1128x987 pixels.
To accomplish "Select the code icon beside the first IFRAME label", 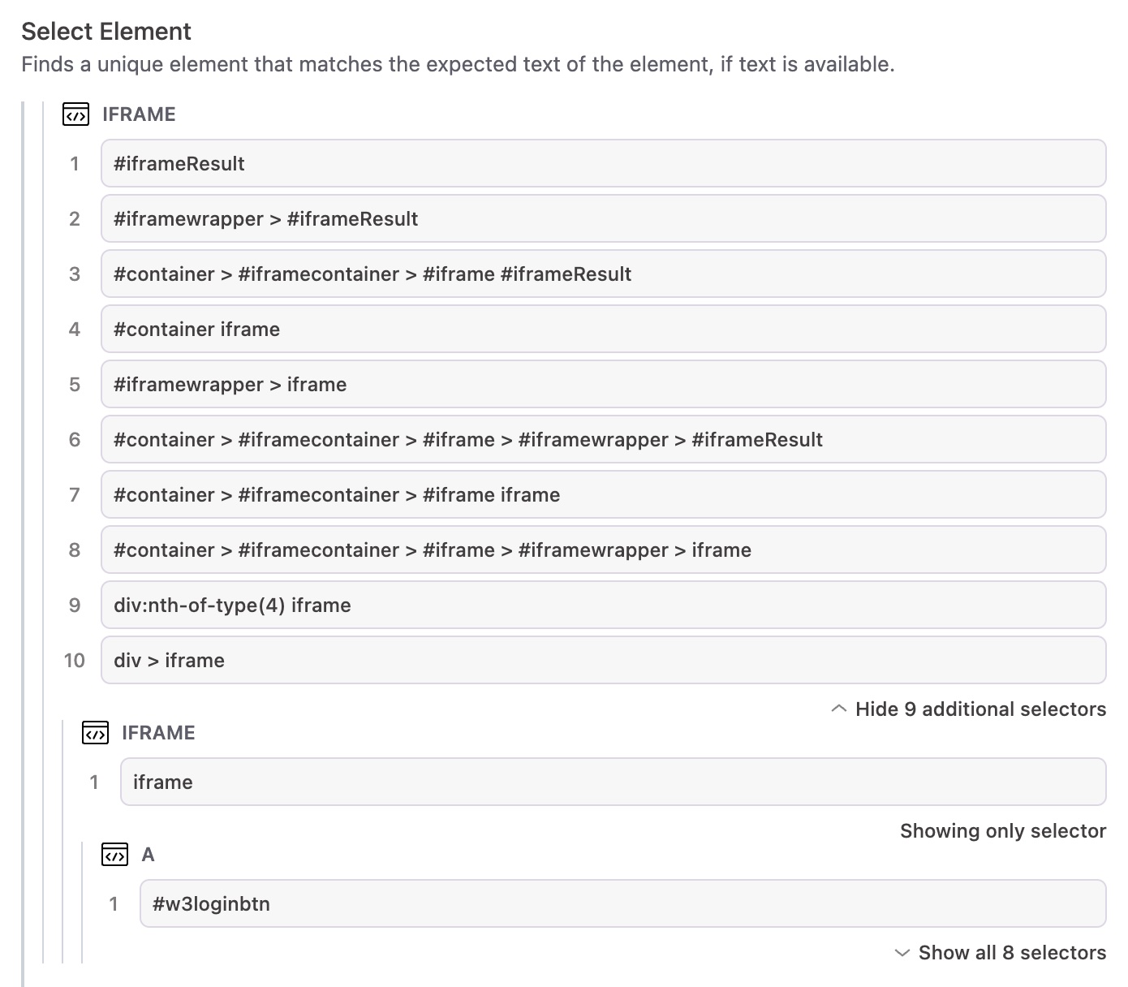I will point(75,114).
